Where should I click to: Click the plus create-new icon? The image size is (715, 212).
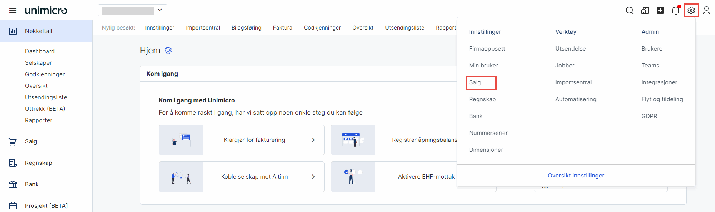(x=660, y=10)
